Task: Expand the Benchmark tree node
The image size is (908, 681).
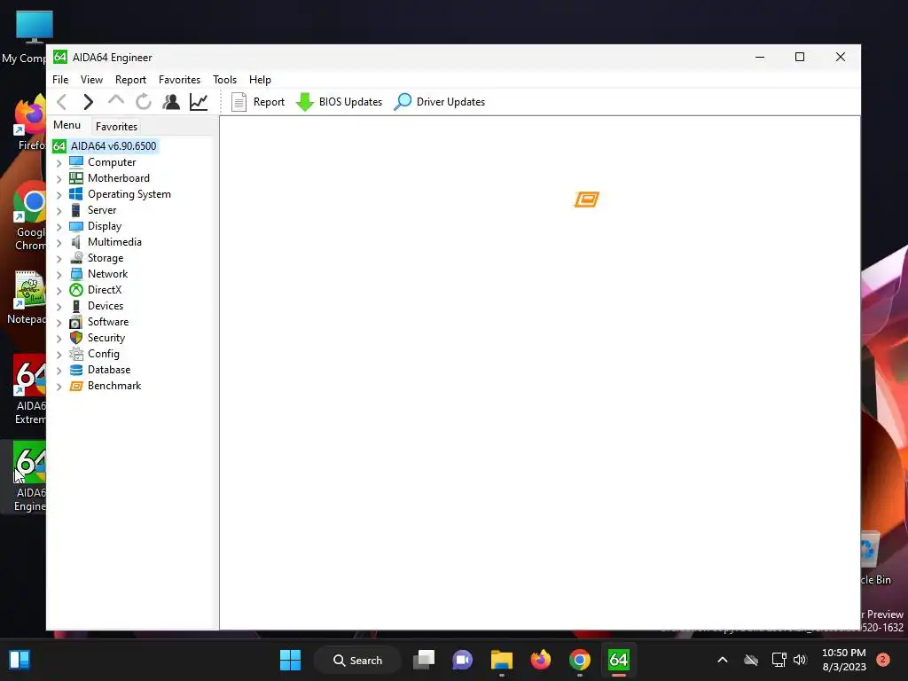Action: [x=59, y=387]
